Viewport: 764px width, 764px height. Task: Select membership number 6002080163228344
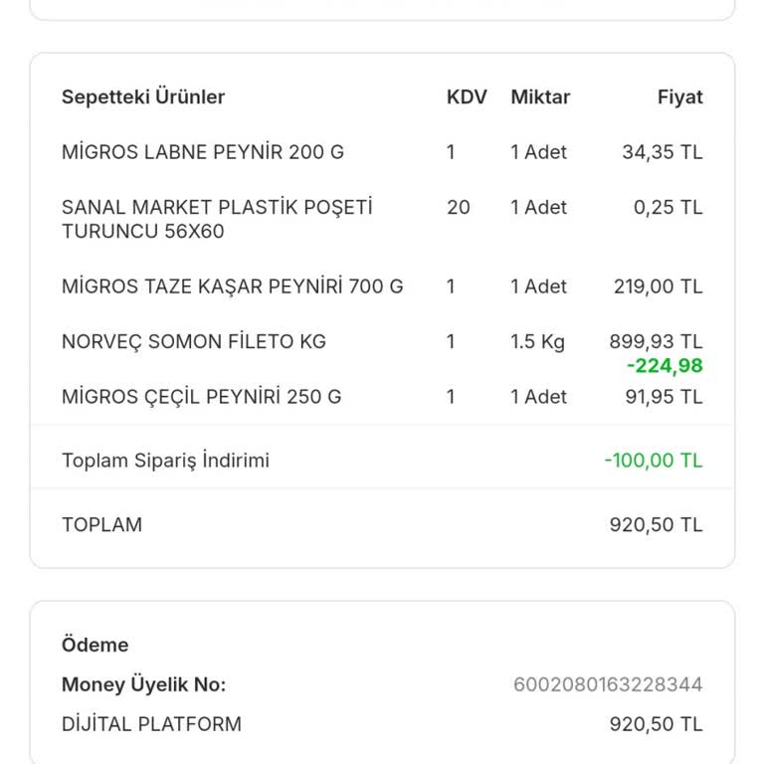608,684
